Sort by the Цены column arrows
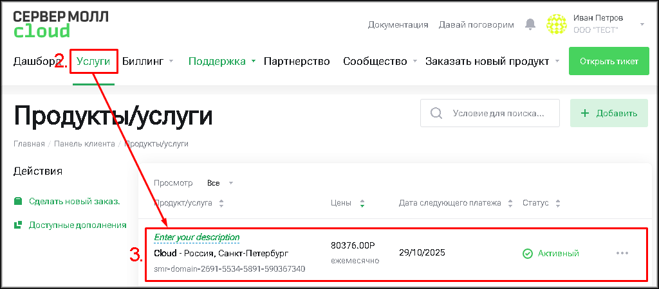This screenshot has width=659, height=289. point(362,204)
